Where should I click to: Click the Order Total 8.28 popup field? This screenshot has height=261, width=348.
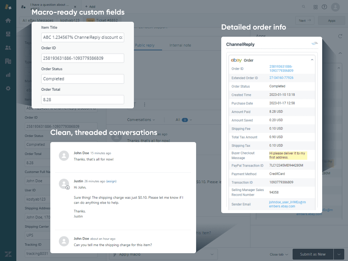click(83, 100)
